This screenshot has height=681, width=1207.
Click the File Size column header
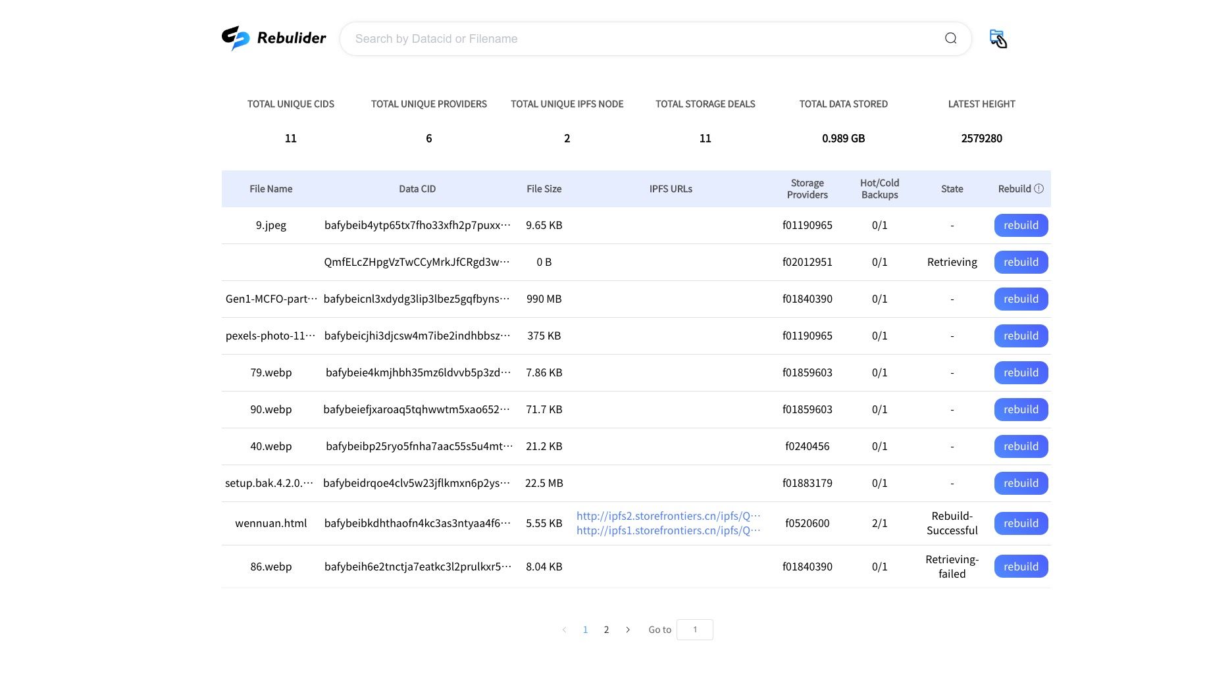coord(544,189)
